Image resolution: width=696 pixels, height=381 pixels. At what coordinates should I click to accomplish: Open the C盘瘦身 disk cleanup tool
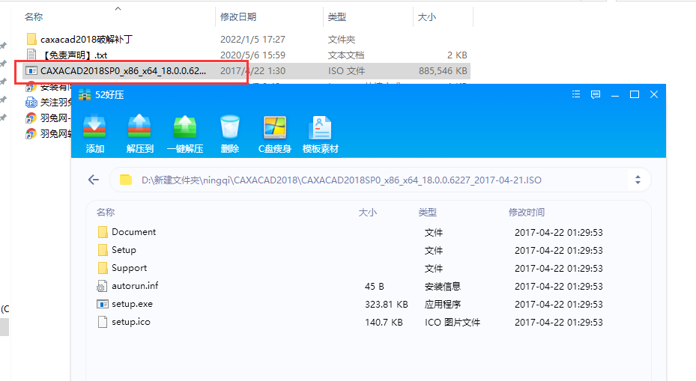tap(275, 127)
